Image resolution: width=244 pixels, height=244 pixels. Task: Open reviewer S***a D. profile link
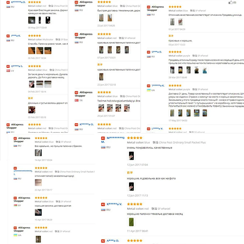pos(157,52)
